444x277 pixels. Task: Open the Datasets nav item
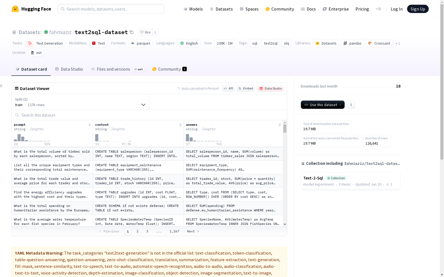coord(221,9)
